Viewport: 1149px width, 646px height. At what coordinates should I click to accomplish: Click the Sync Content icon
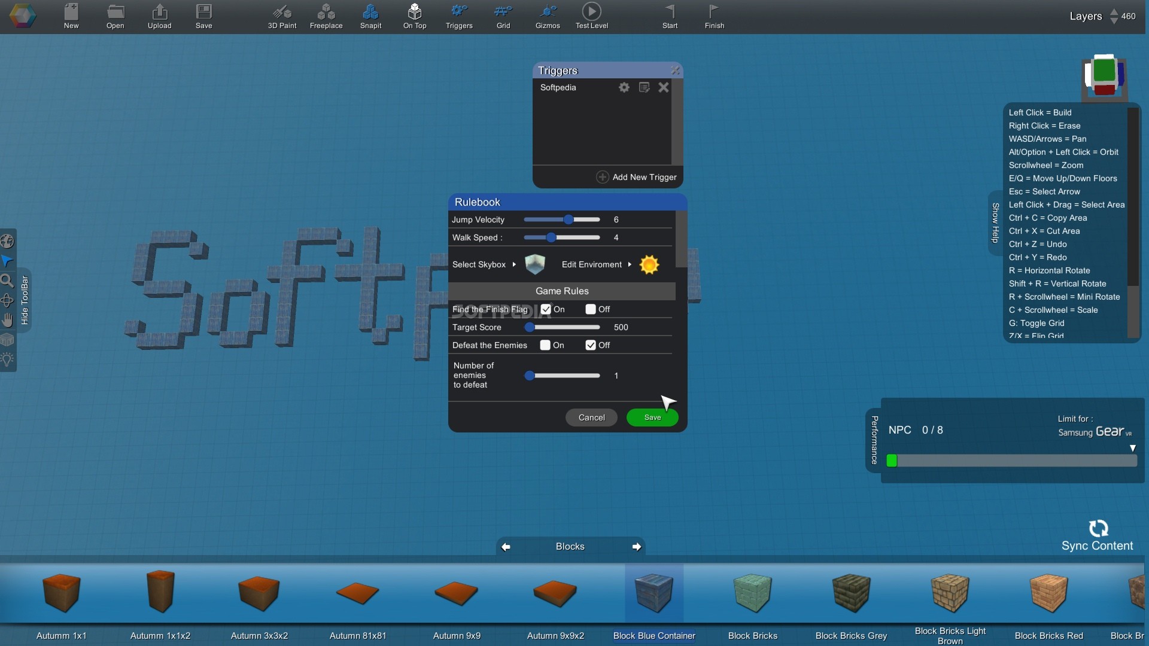click(1098, 529)
